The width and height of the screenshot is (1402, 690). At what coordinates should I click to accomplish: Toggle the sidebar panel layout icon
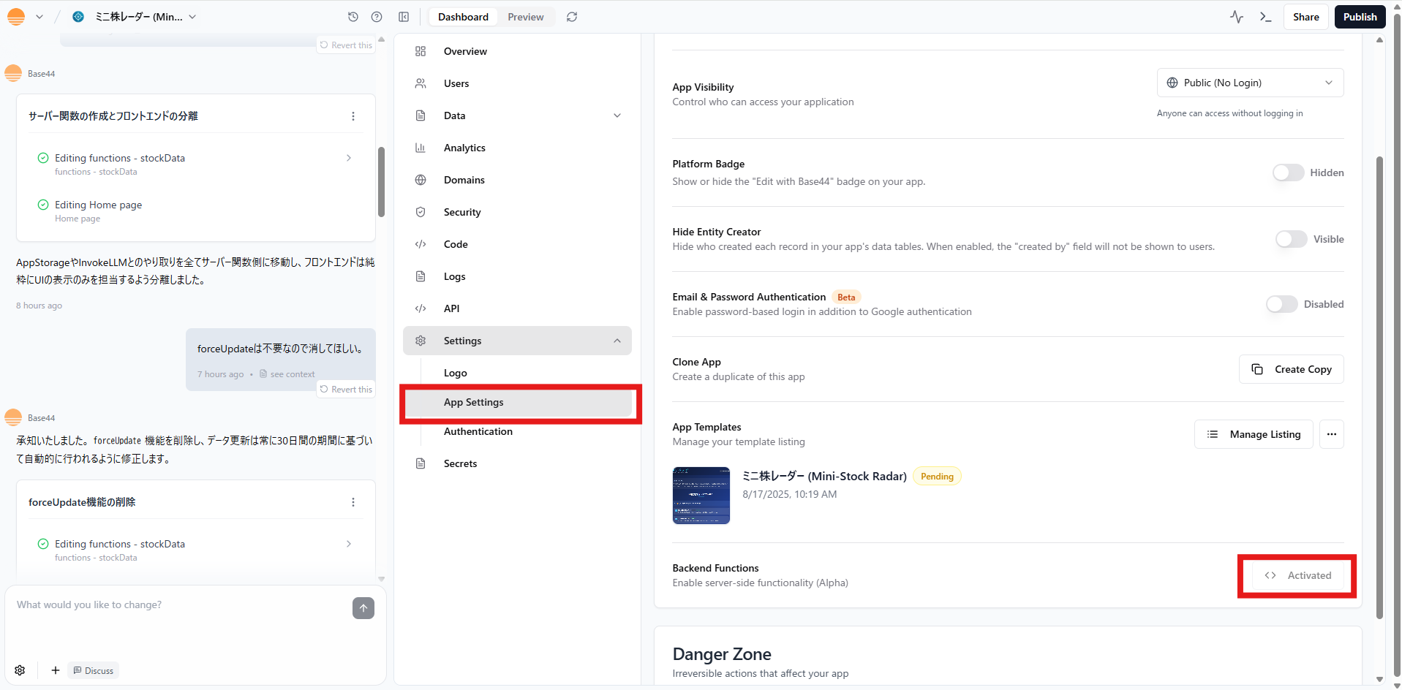(404, 17)
